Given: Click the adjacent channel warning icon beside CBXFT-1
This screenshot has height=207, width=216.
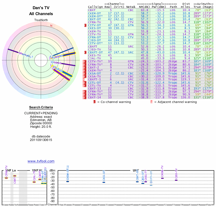Looking at the screenshot, I should pos(84,79).
